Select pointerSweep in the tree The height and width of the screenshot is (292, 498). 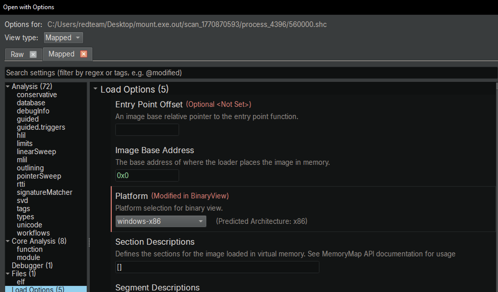pos(39,176)
